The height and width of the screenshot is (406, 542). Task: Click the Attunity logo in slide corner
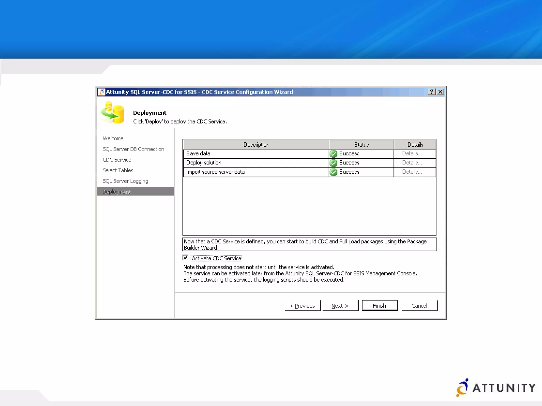(x=496, y=387)
